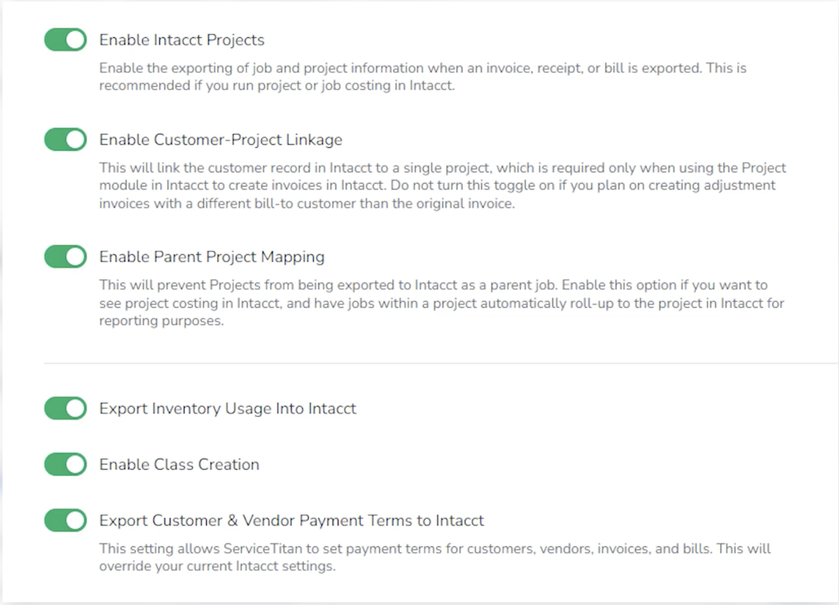This screenshot has height=605, width=839.
Task: Click the "Enable Intacct Projects" label text
Action: click(x=182, y=40)
